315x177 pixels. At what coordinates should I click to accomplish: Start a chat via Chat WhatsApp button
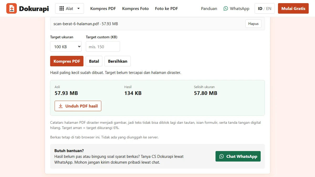(238, 156)
